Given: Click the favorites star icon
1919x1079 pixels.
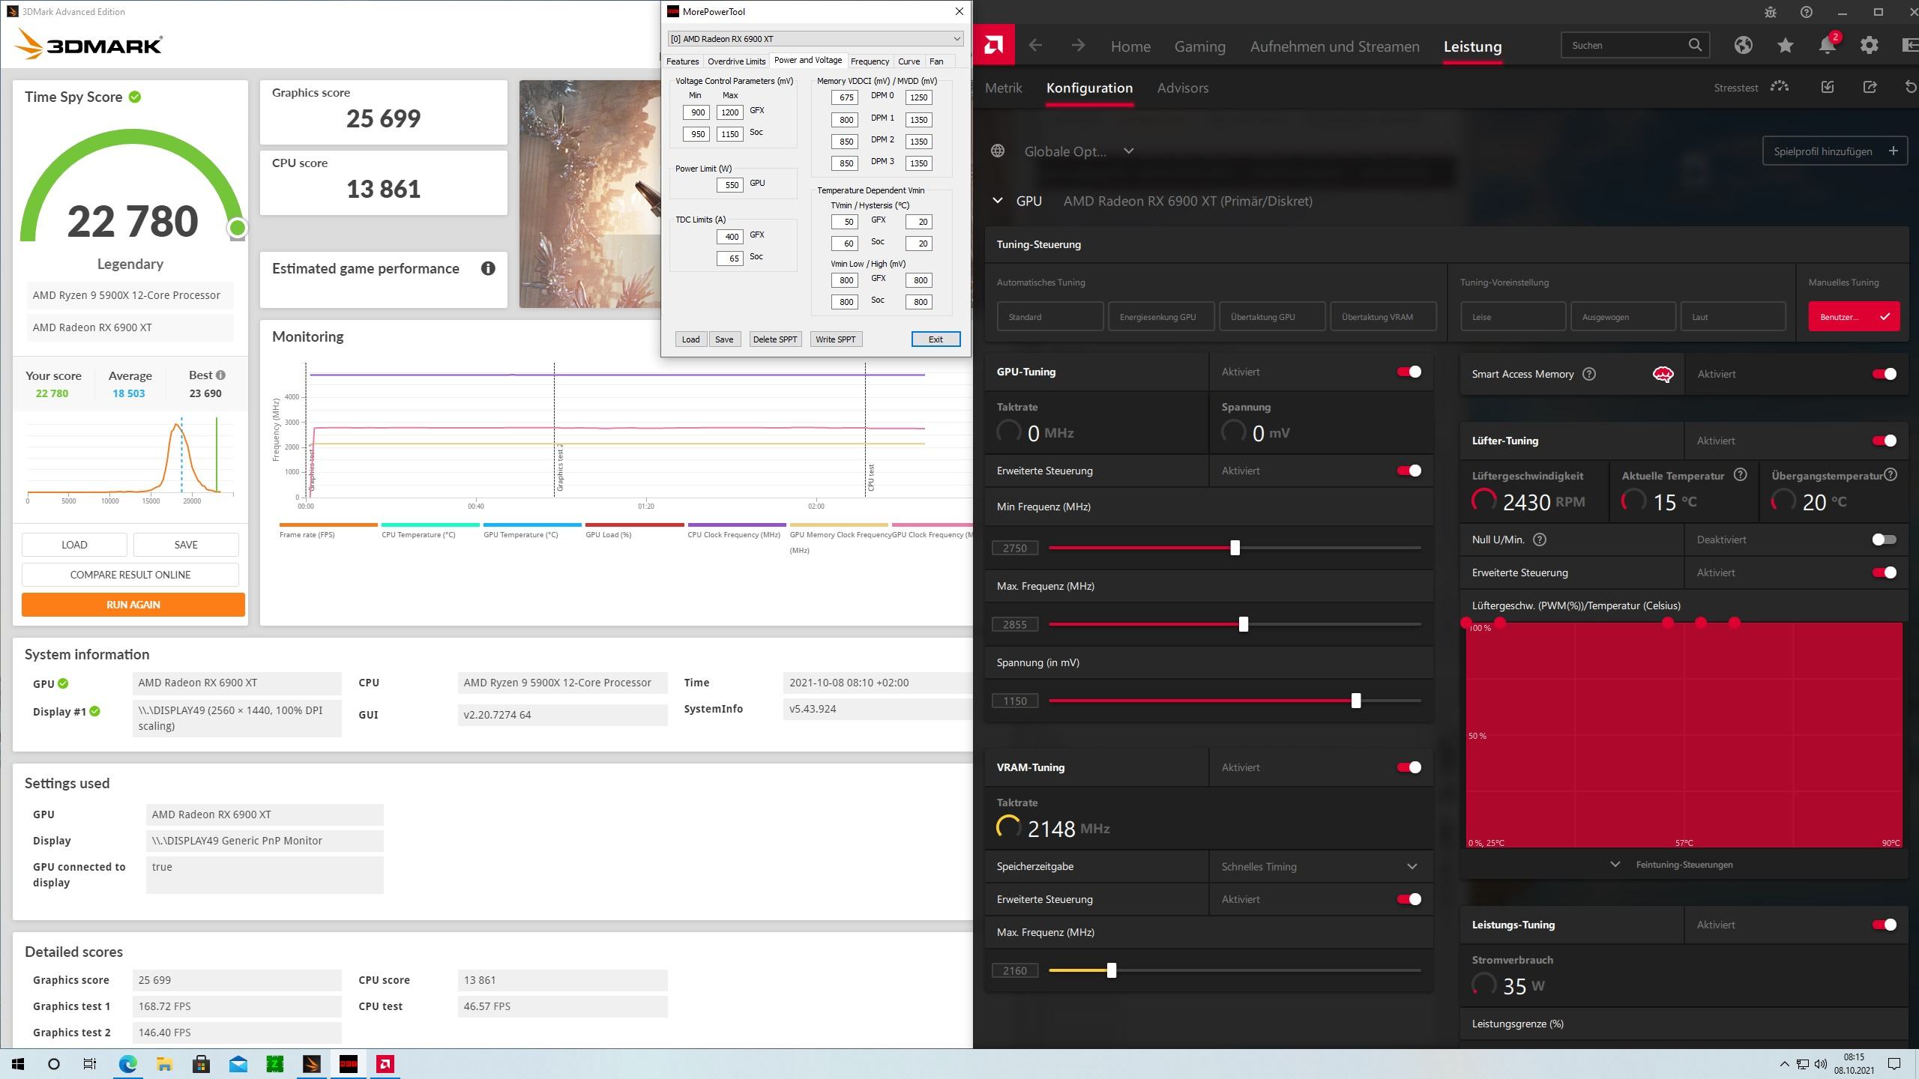Looking at the screenshot, I should [1785, 46].
